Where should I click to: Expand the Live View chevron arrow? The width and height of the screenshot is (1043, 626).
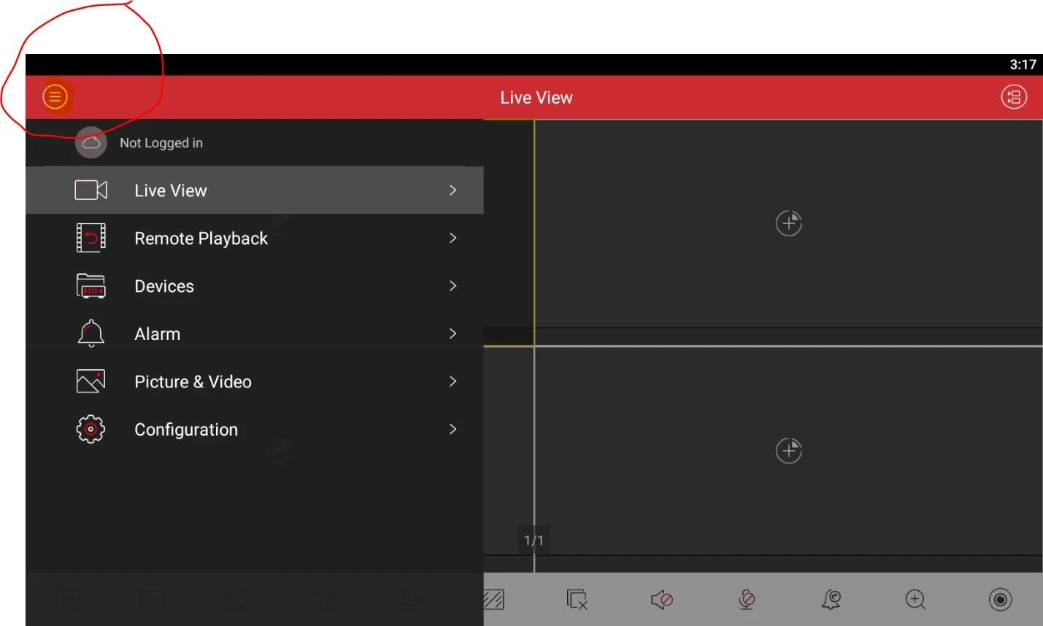(453, 190)
